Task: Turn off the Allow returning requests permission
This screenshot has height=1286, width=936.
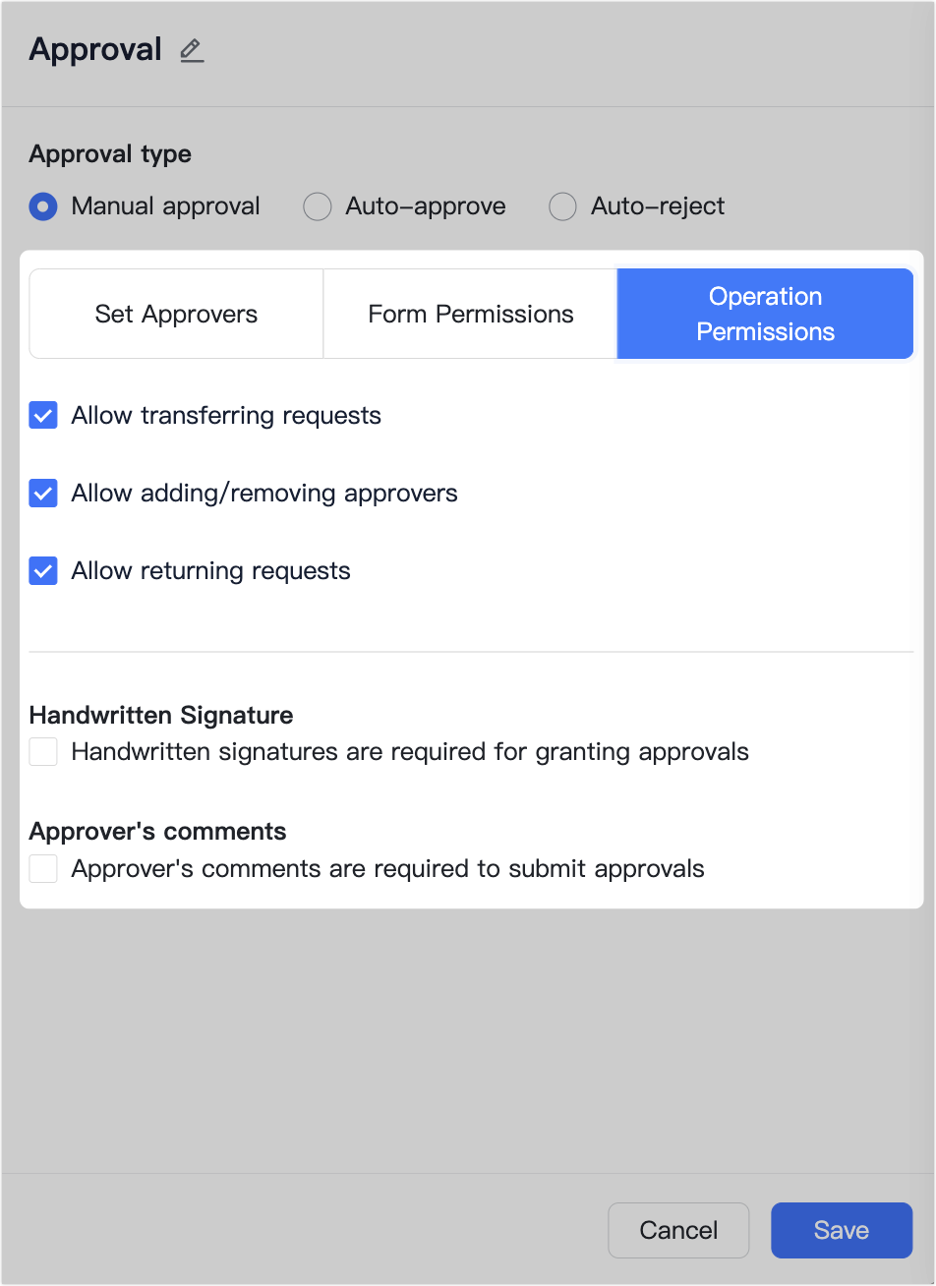Action: [42, 570]
